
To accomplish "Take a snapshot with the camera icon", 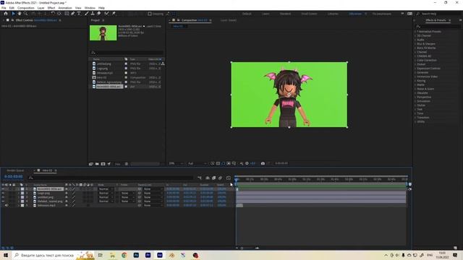I will (x=263, y=163).
